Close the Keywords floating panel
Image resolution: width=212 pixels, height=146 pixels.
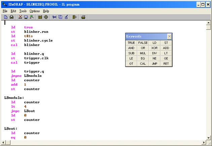(x=169, y=37)
